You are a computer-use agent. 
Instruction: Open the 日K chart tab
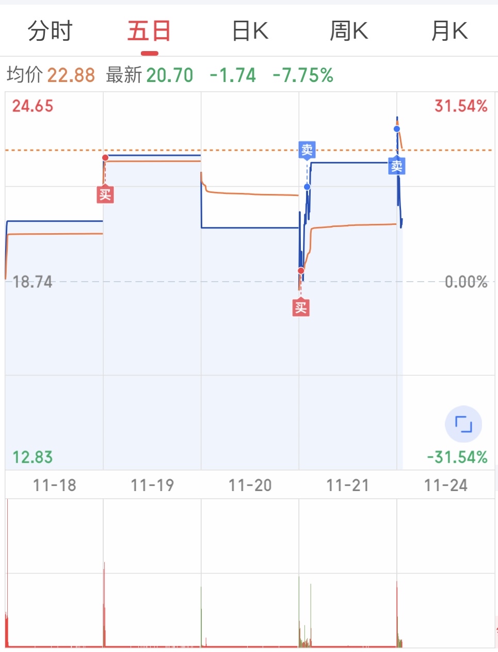point(250,31)
